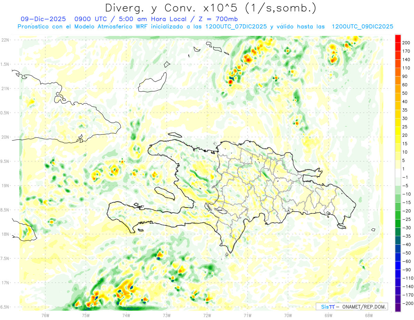Click the '22N' latitude label

point(6,40)
